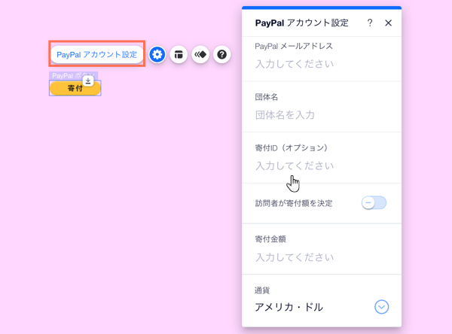Open help in the PayPal アカウント設定 panel
Screen dimensions: 452x334
tap(370, 23)
